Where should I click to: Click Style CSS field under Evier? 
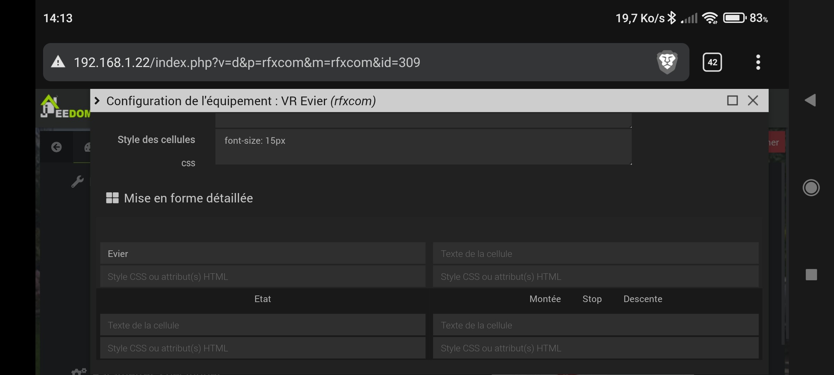click(262, 277)
